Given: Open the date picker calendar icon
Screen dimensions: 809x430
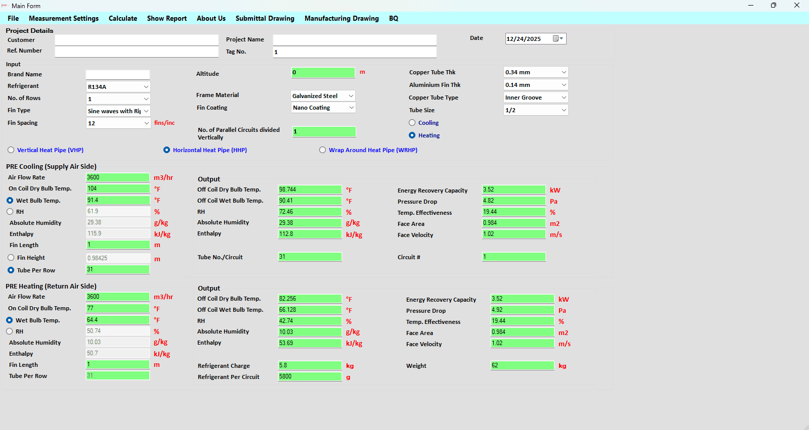Looking at the screenshot, I should [558, 39].
